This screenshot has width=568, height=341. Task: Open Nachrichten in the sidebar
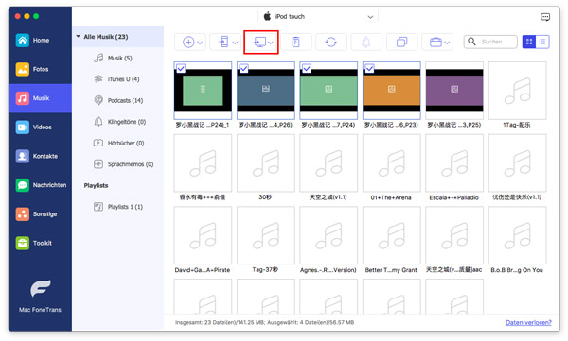coord(40,185)
